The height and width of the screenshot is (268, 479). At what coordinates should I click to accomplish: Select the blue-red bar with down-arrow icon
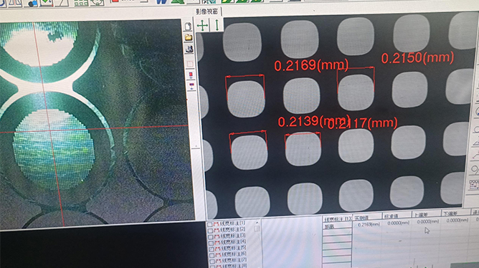coord(191,86)
